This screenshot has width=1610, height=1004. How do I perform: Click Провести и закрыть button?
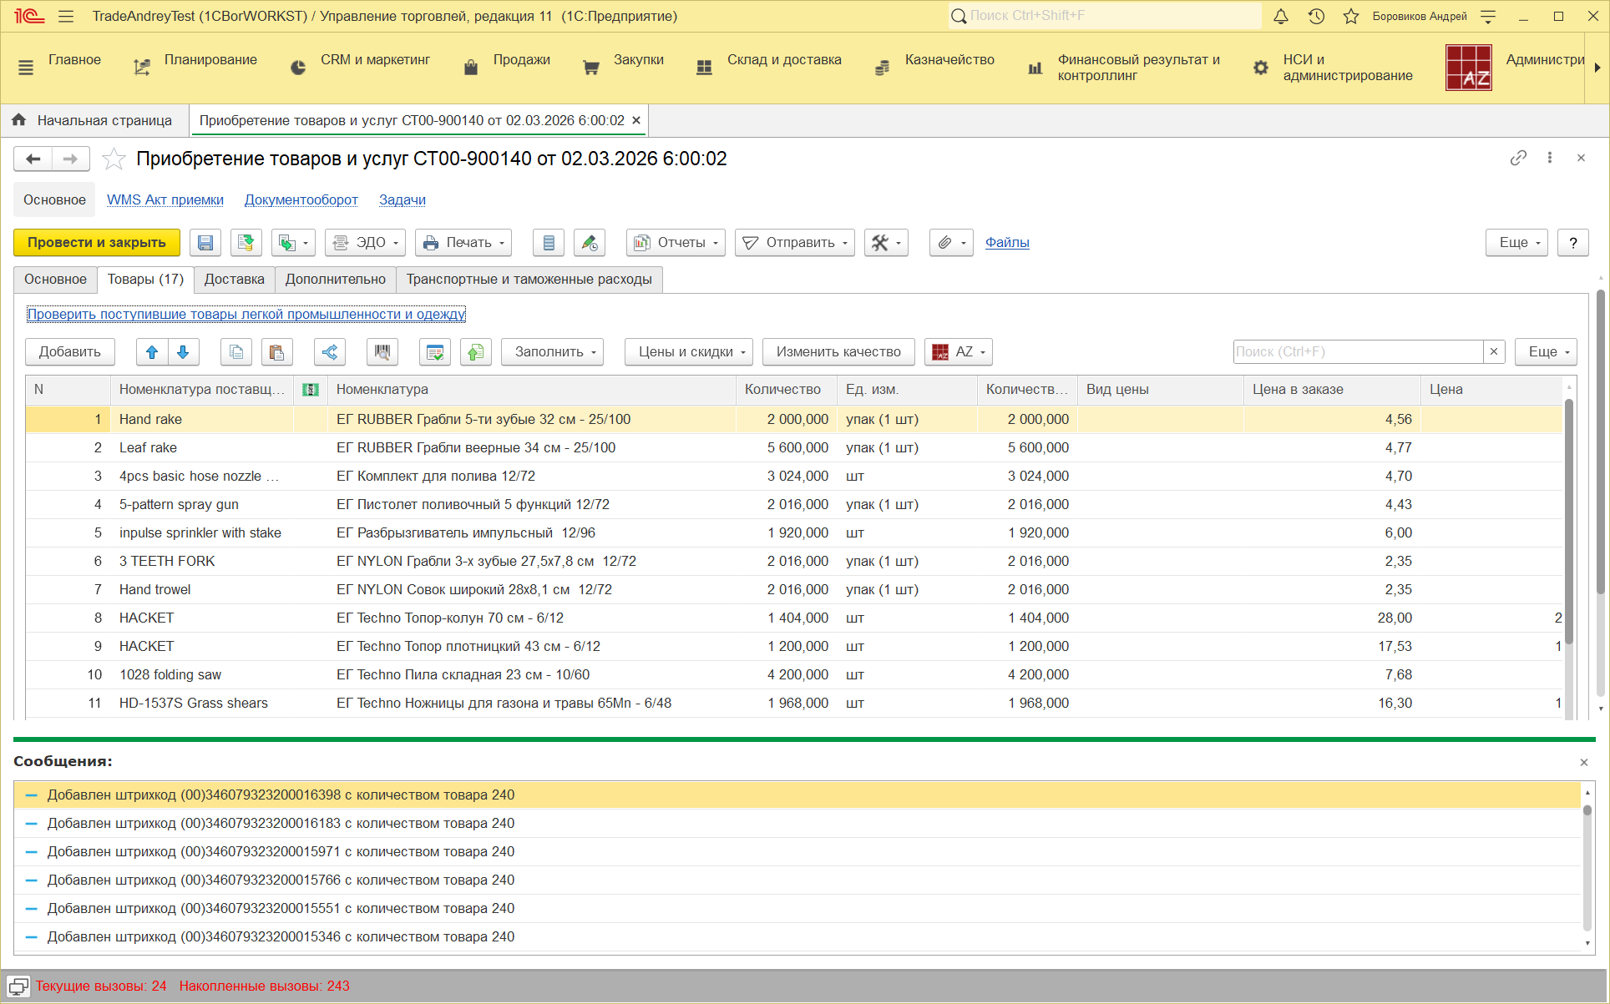click(x=97, y=243)
